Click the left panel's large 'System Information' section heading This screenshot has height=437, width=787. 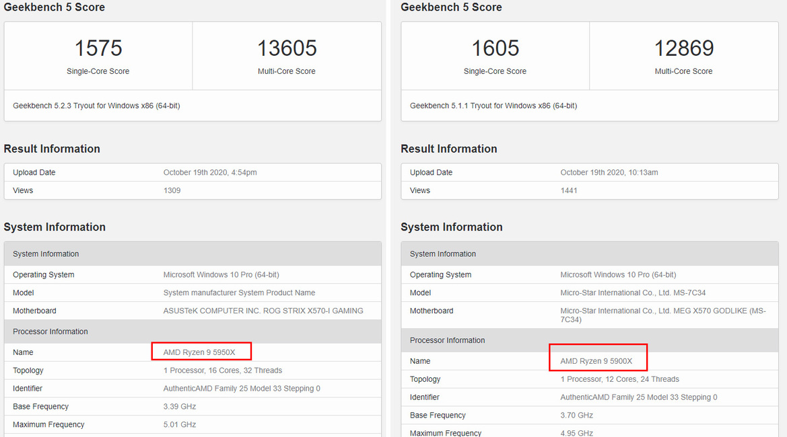[55, 227]
